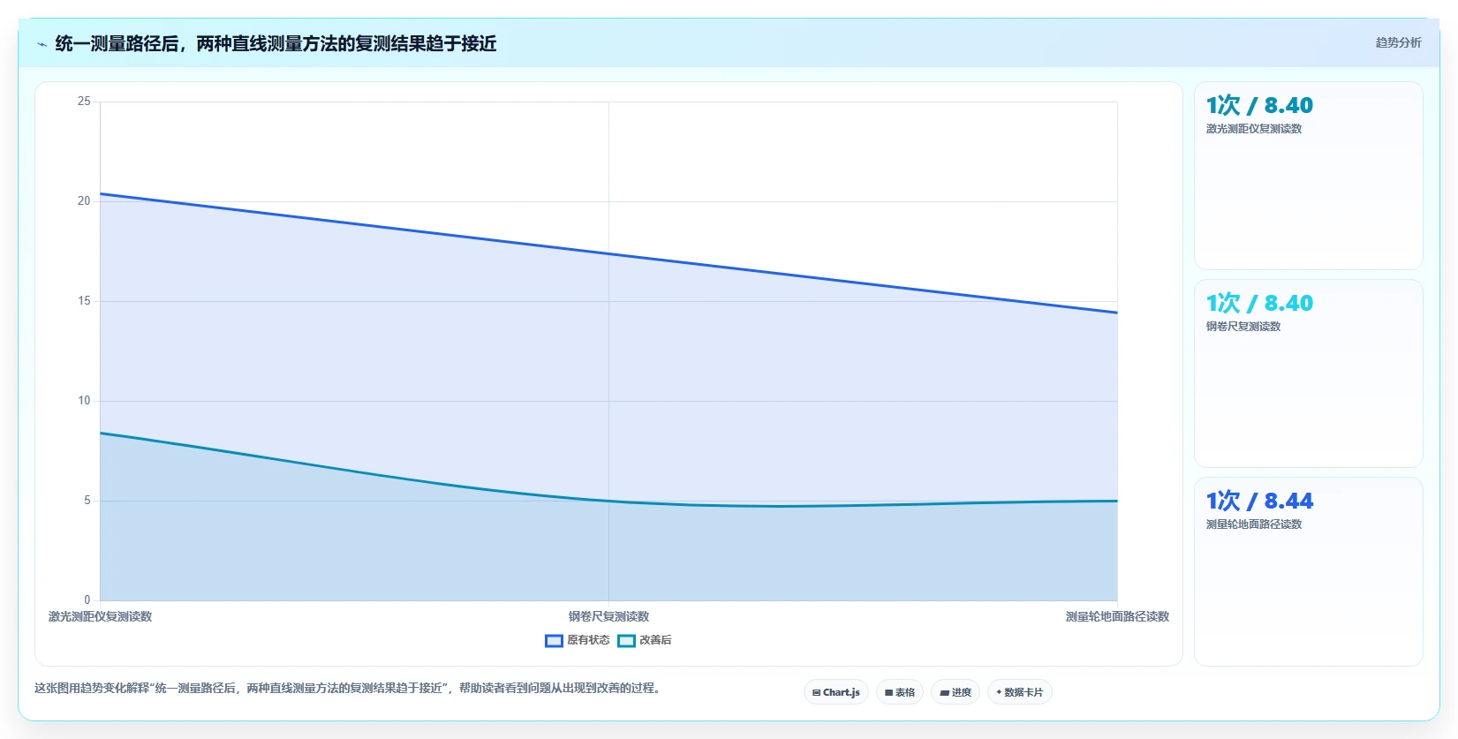
Task: Toggle the 原有状态 legend item
Action: click(x=578, y=640)
